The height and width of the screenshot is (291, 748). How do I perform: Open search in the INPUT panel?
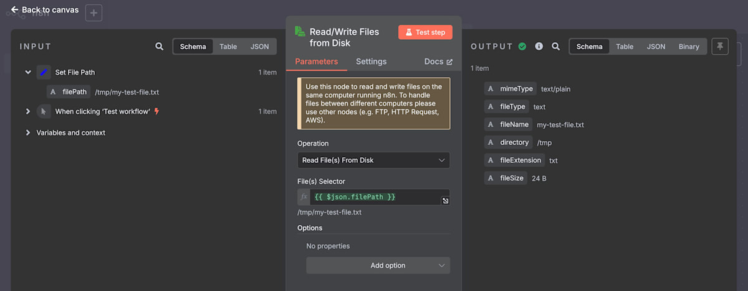160,47
